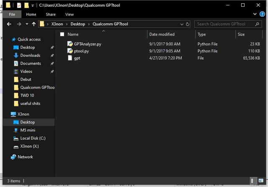Sort by the Size column header

tap(249, 34)
